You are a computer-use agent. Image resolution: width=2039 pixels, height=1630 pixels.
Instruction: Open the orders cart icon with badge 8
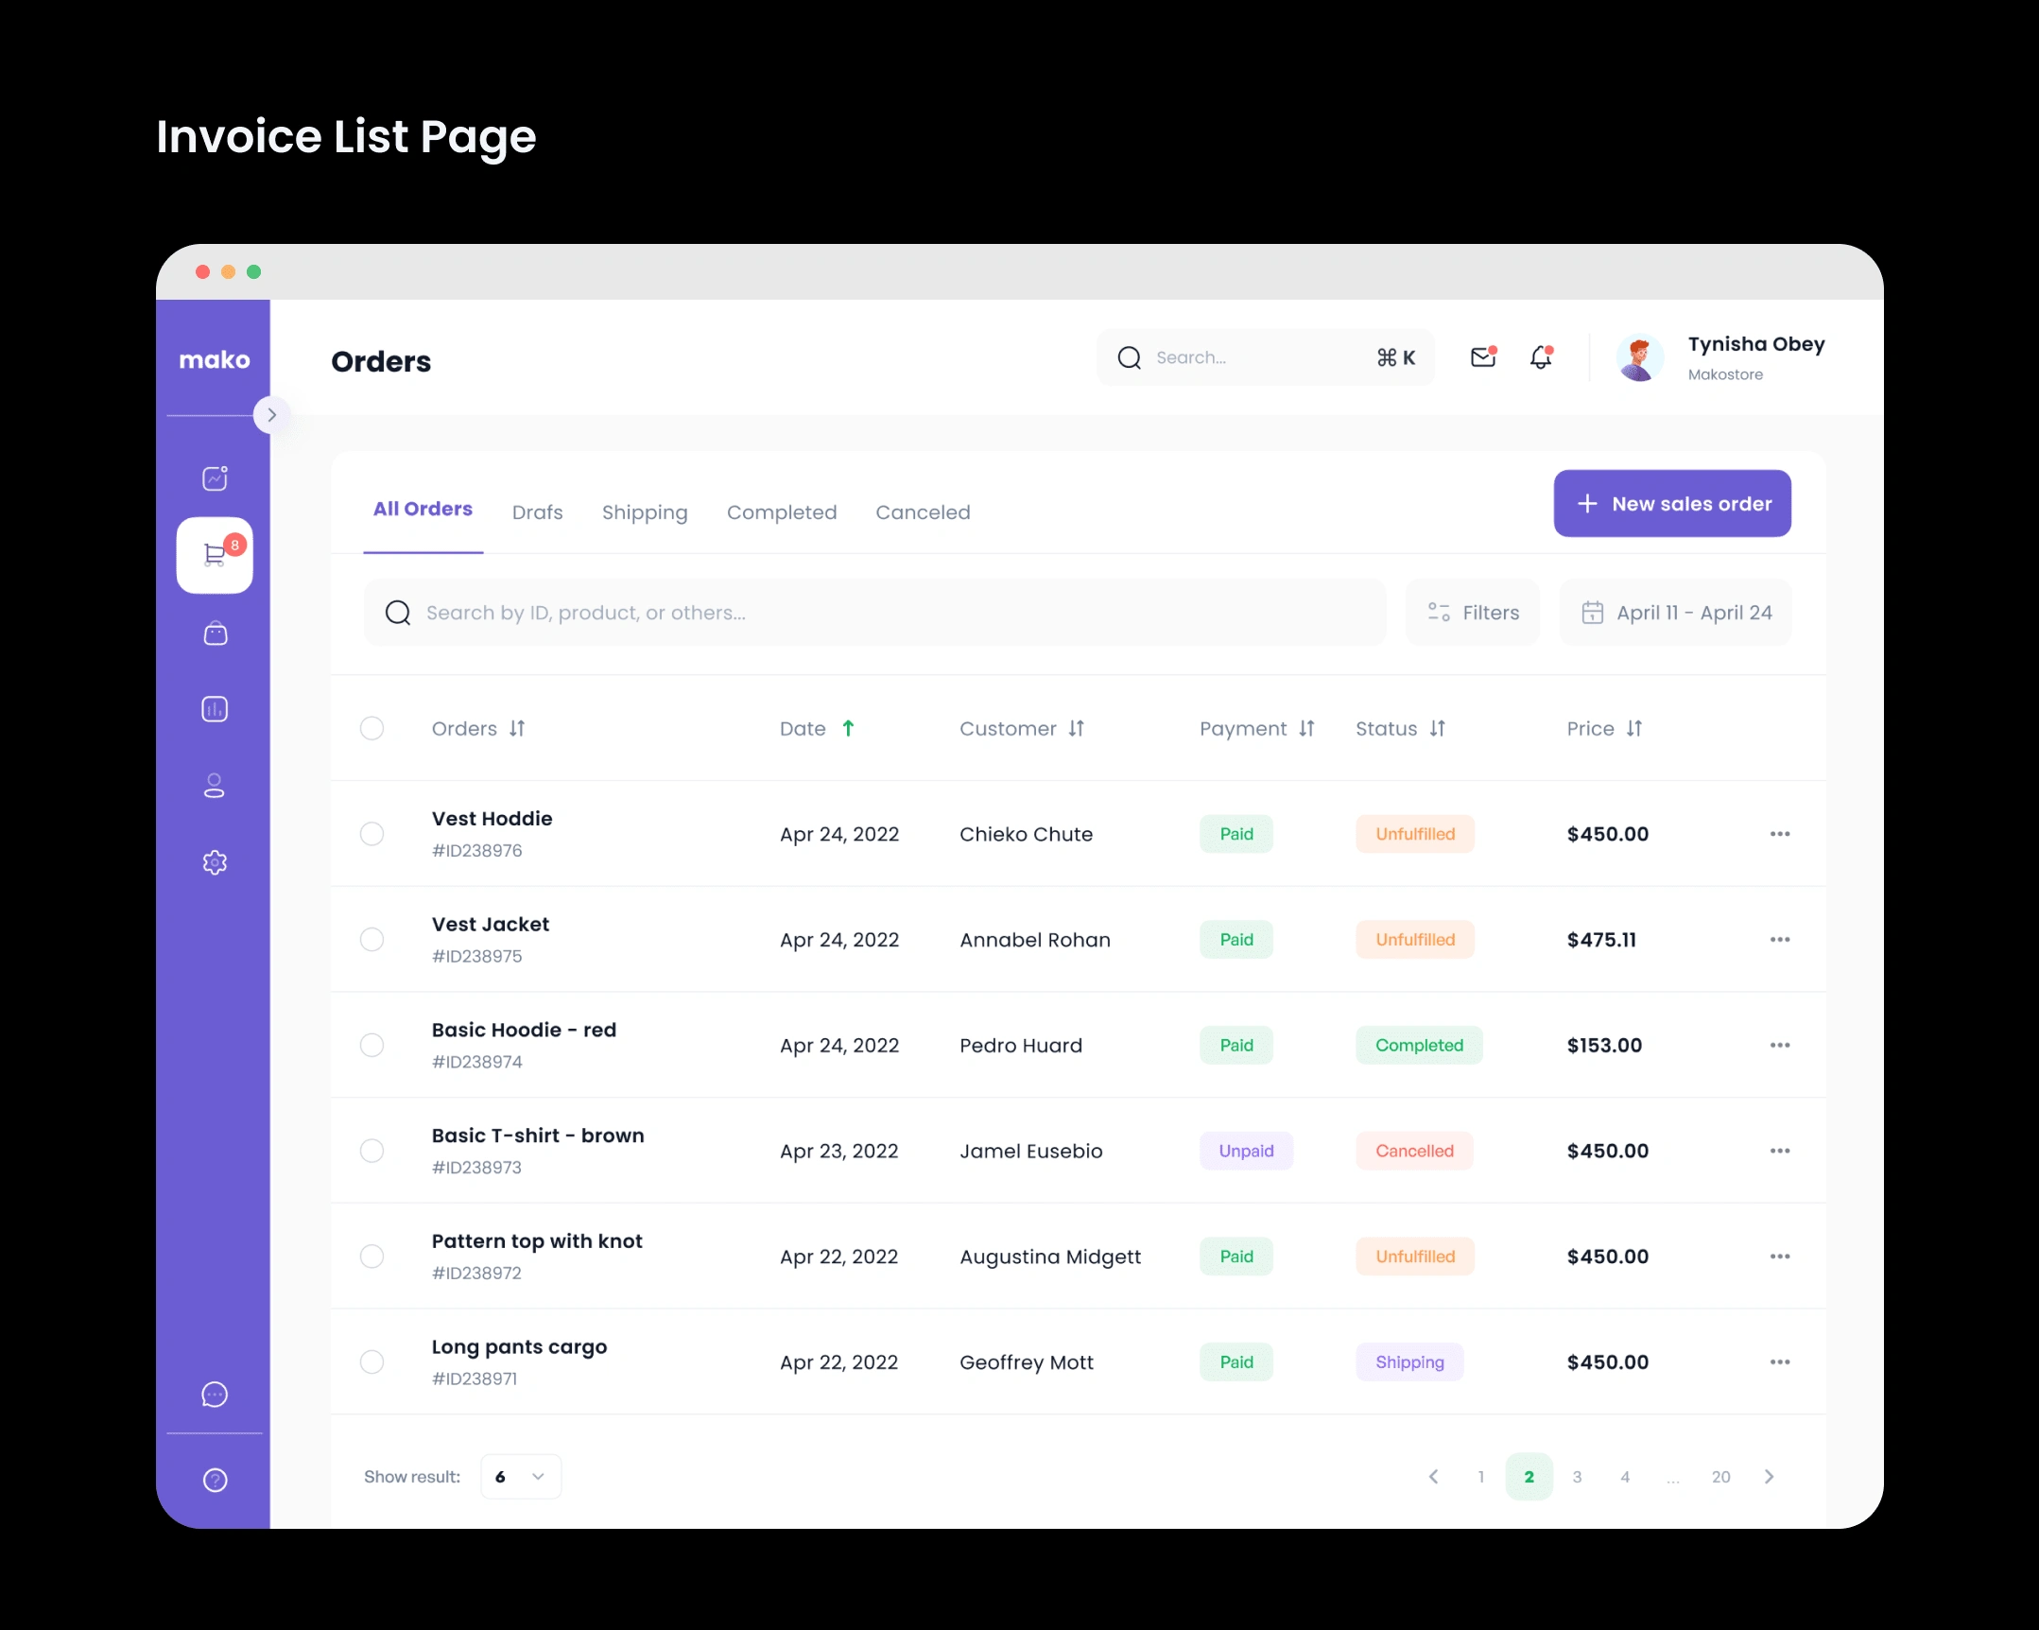point(215,555)
